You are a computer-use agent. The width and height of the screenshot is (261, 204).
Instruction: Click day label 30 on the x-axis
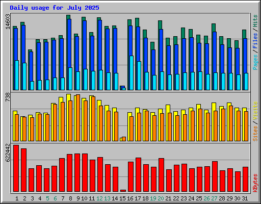(x=237, y=198)
